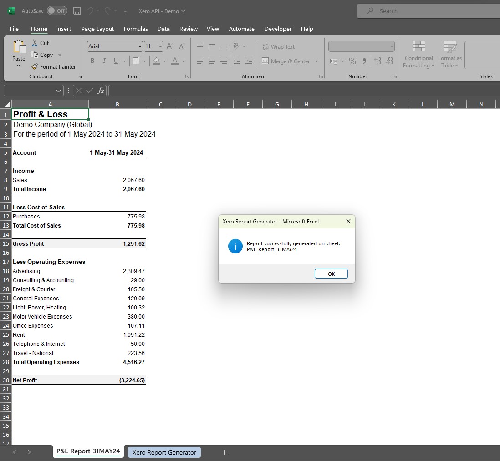Click Decrease Font Size icon
The image size is (500, 461).
click(182, 46)
